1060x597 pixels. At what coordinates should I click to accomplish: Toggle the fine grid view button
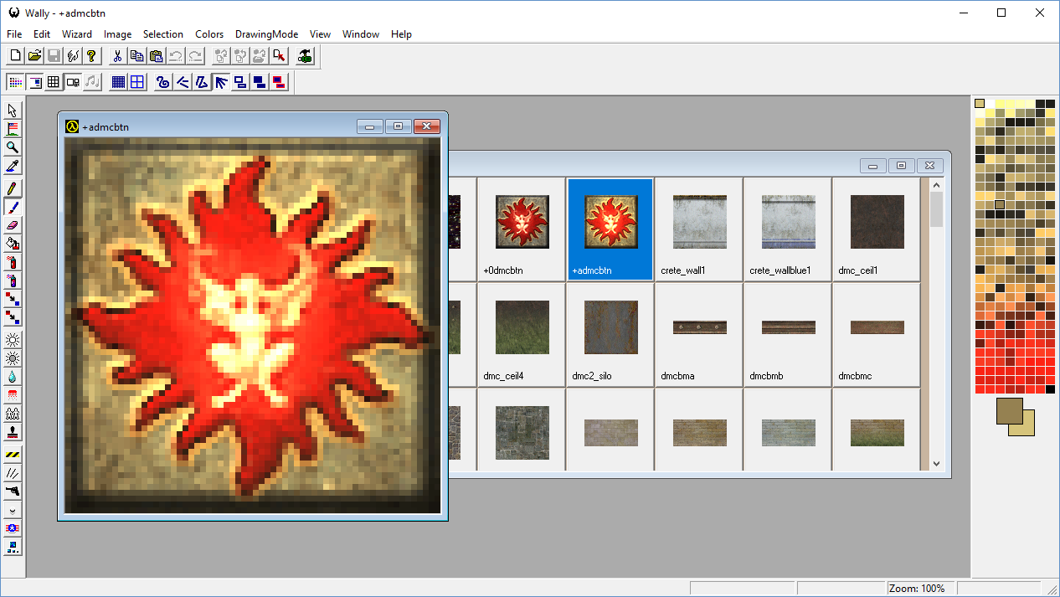click(118, 82)
